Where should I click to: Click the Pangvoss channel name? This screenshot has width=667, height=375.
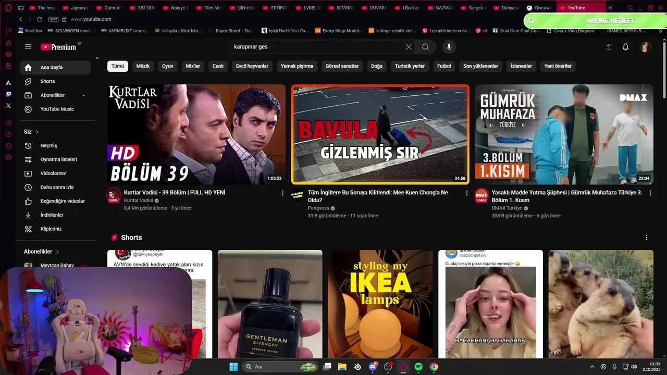coord(318,208)
